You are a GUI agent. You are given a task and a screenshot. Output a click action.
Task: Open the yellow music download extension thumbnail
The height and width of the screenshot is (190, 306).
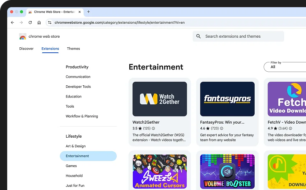[287, 171]
